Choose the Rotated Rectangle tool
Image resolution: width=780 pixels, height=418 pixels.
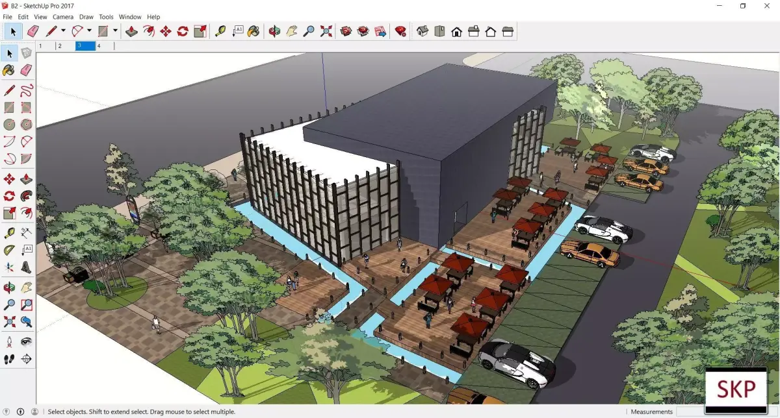coord(26,107)
